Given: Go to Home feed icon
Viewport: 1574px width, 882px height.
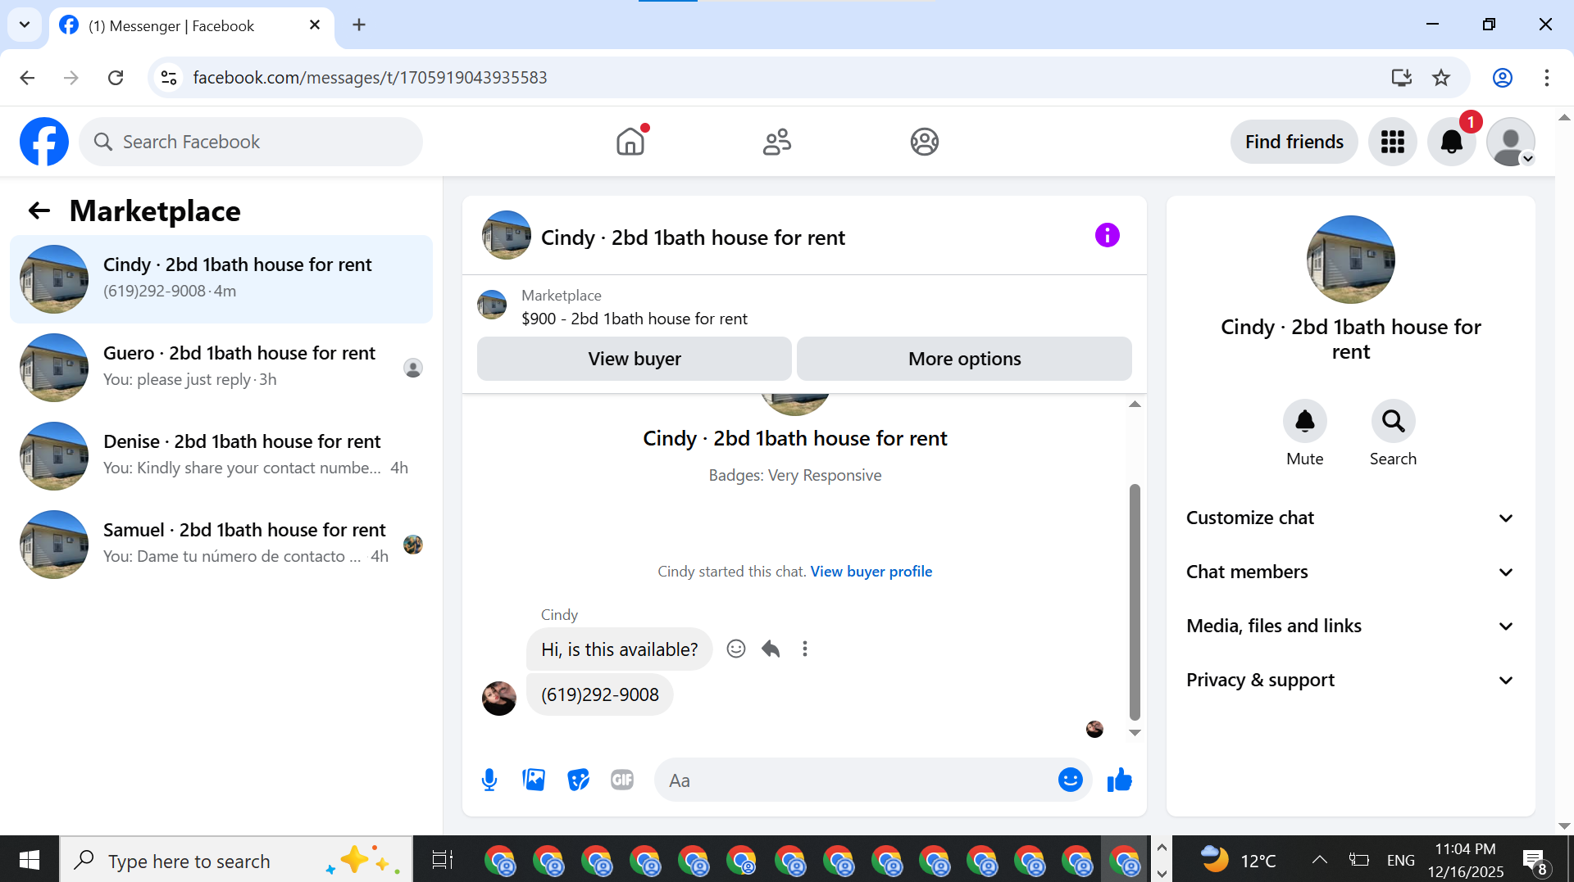Looking at the screenshot, I should tap(630, 142).
